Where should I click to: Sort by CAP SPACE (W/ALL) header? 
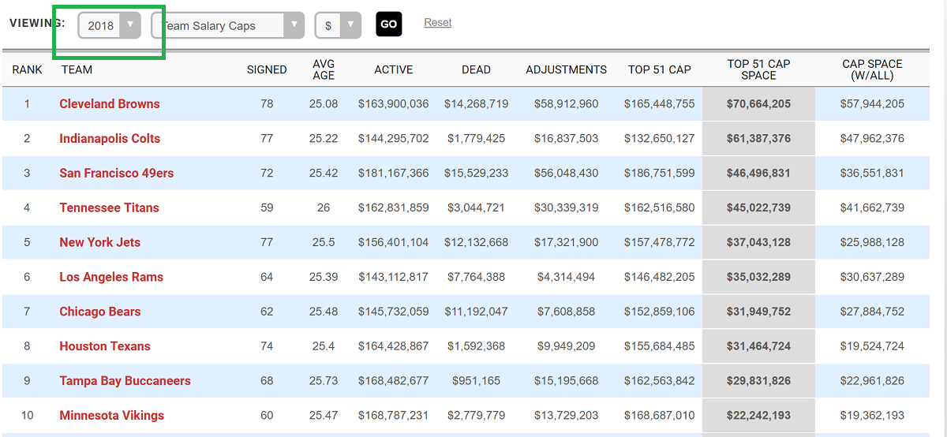[x=873, y=69]
